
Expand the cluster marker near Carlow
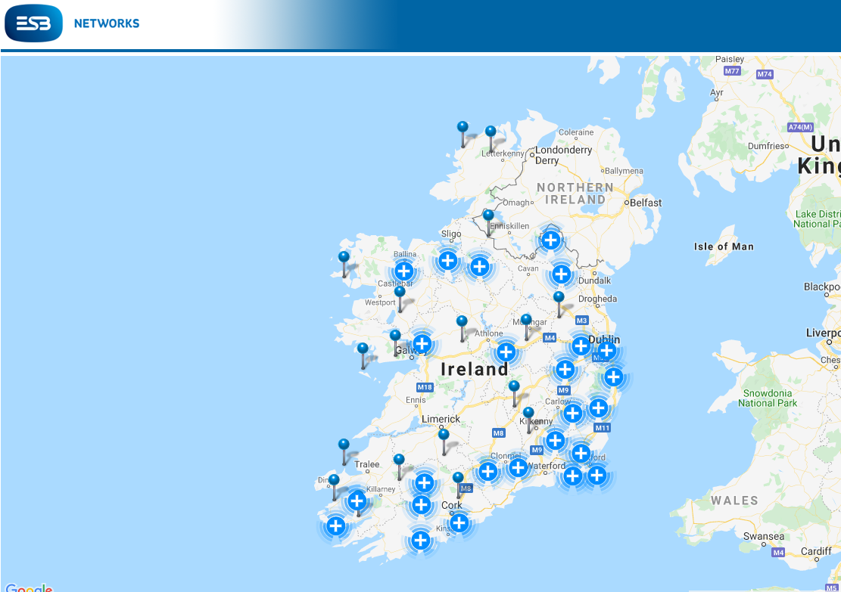[572, 414]
